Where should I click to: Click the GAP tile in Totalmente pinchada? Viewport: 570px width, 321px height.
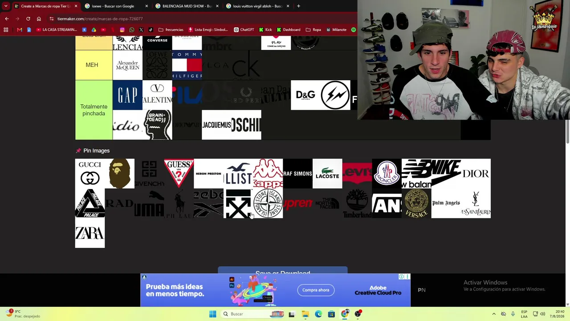[127, 95]
